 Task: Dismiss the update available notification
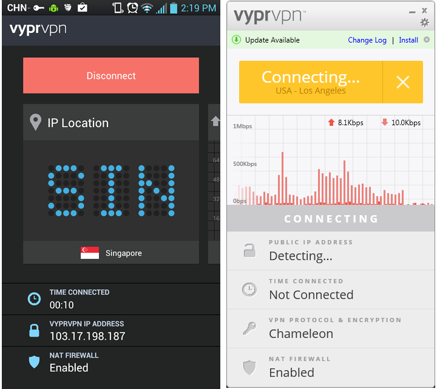coord(427,40)
